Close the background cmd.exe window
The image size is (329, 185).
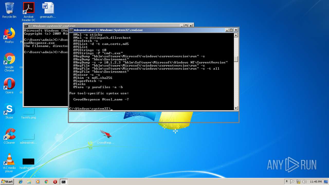(191, 26)
